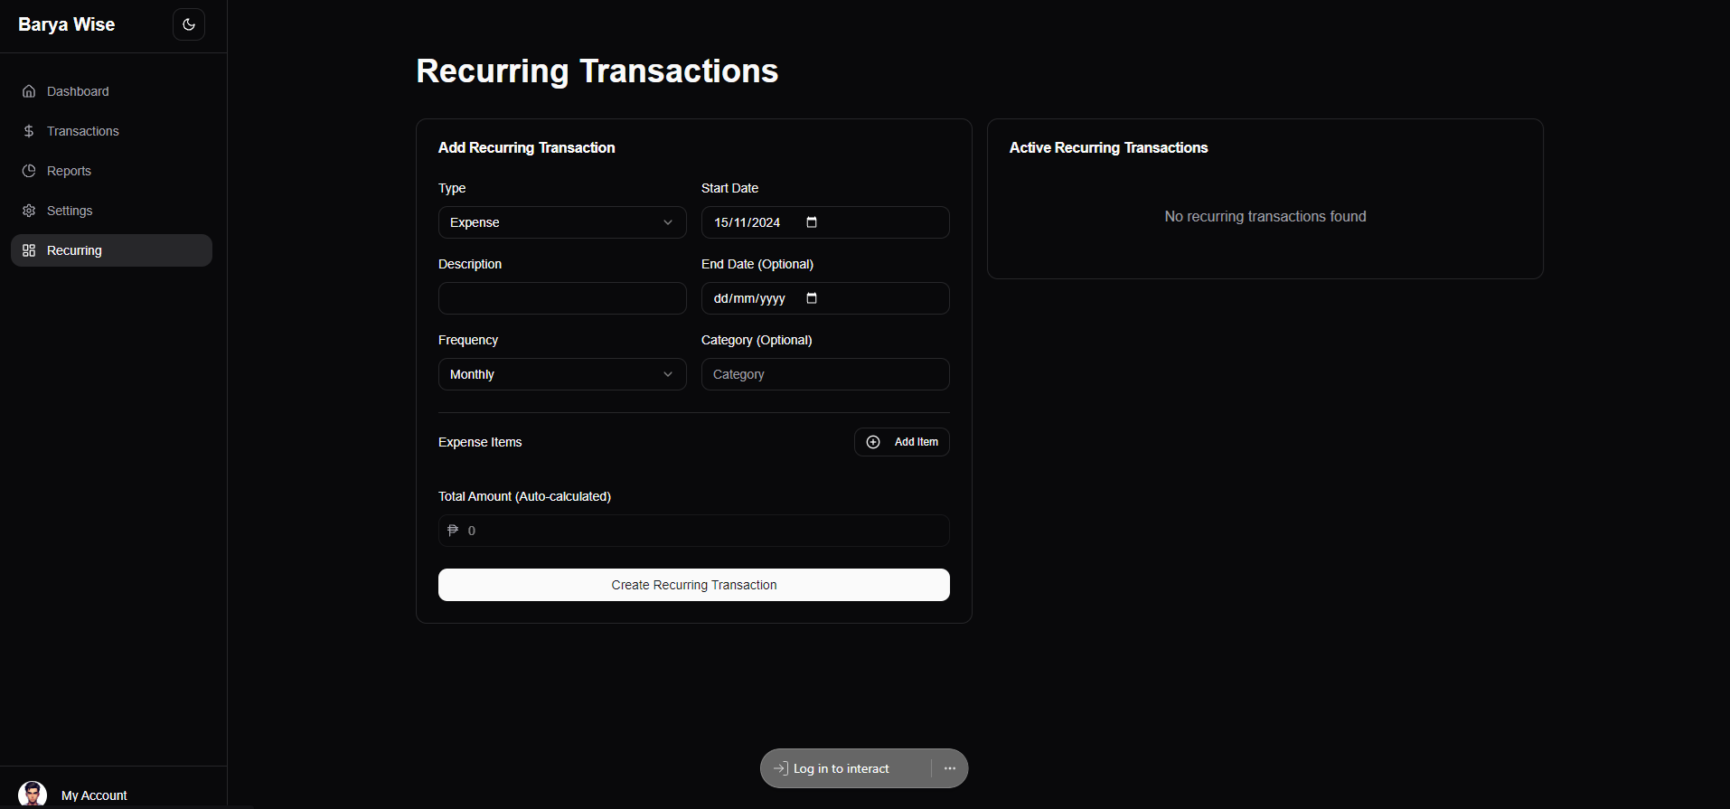The width and height of the screenshot is (1730, 809).
Task: Click the Total Amount field
Action: pyautogui.click(x=693, y=531)
